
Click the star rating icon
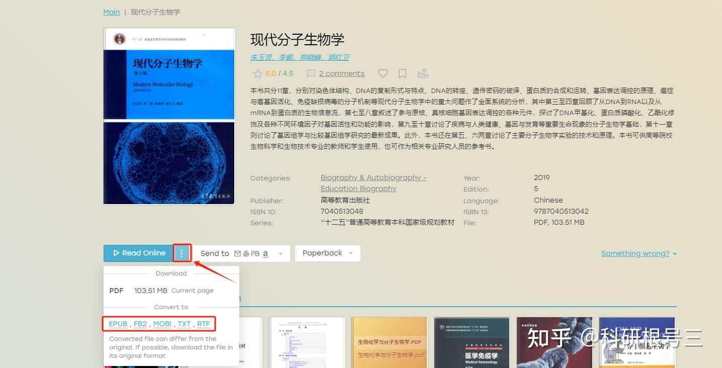258,73
